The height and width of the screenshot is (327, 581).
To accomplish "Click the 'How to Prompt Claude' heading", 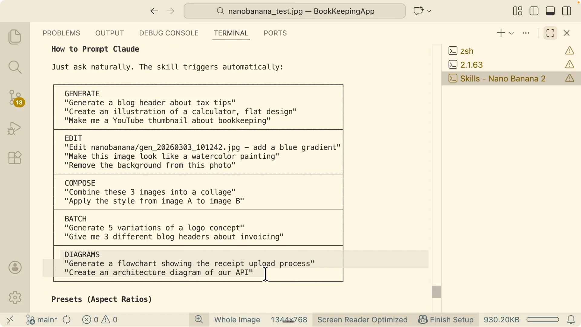I will [95, 49].
